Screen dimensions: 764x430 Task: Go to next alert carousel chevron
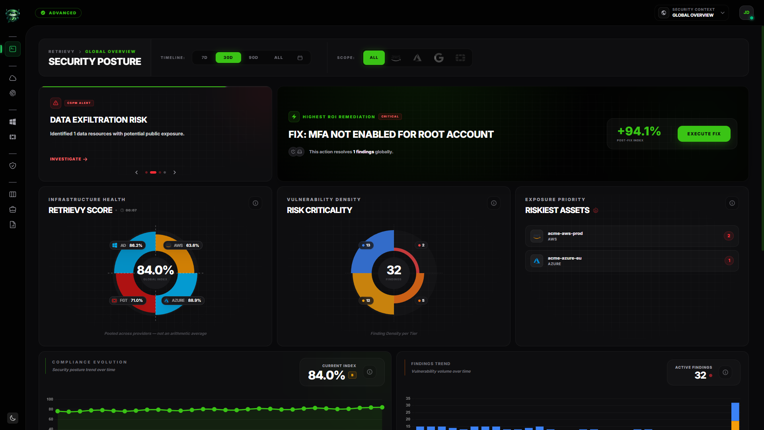click(x=174, y=172)
